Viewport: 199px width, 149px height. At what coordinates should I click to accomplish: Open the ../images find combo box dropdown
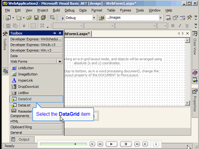coord(160,18)
